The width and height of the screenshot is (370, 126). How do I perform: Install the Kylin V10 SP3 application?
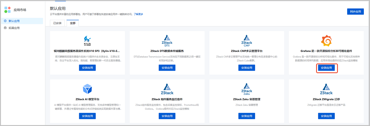click(87, 68)
